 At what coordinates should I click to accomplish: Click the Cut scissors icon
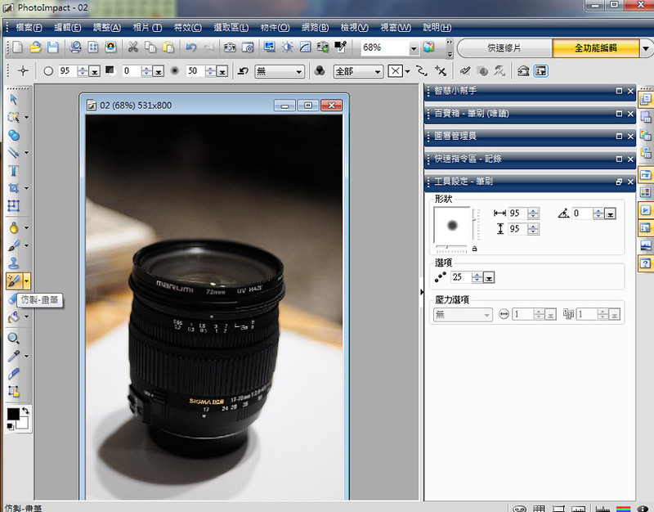point(132,47)
